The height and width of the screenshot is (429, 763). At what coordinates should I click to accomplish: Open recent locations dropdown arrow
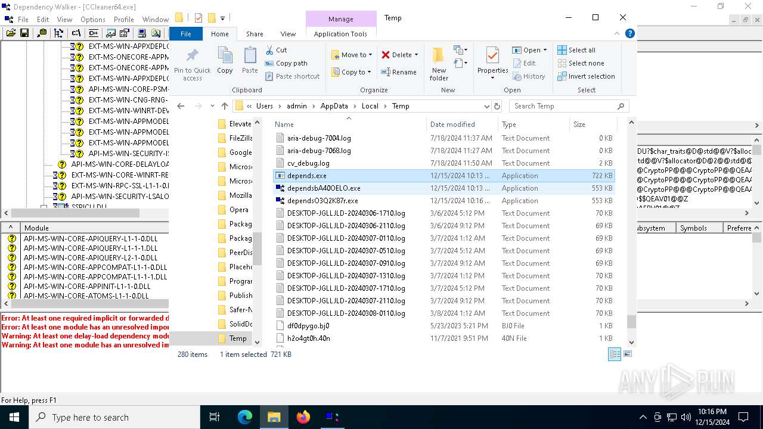point(212,106)
